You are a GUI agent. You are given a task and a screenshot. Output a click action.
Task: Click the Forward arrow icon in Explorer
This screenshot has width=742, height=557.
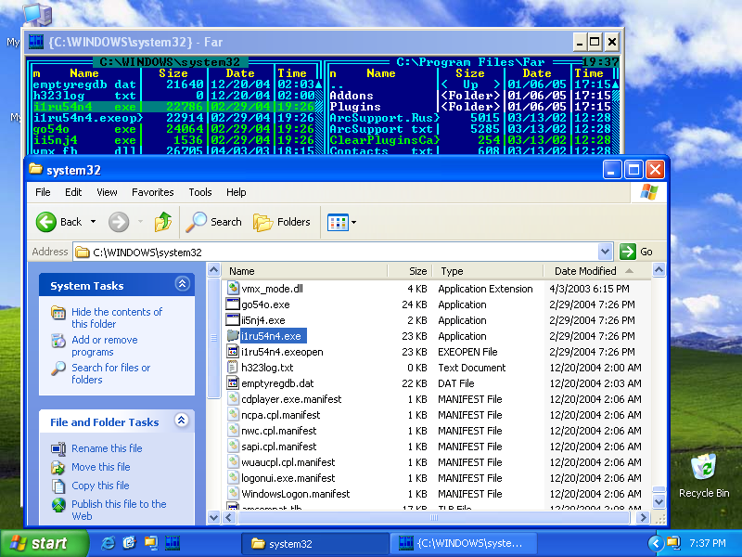coord(119,222)
